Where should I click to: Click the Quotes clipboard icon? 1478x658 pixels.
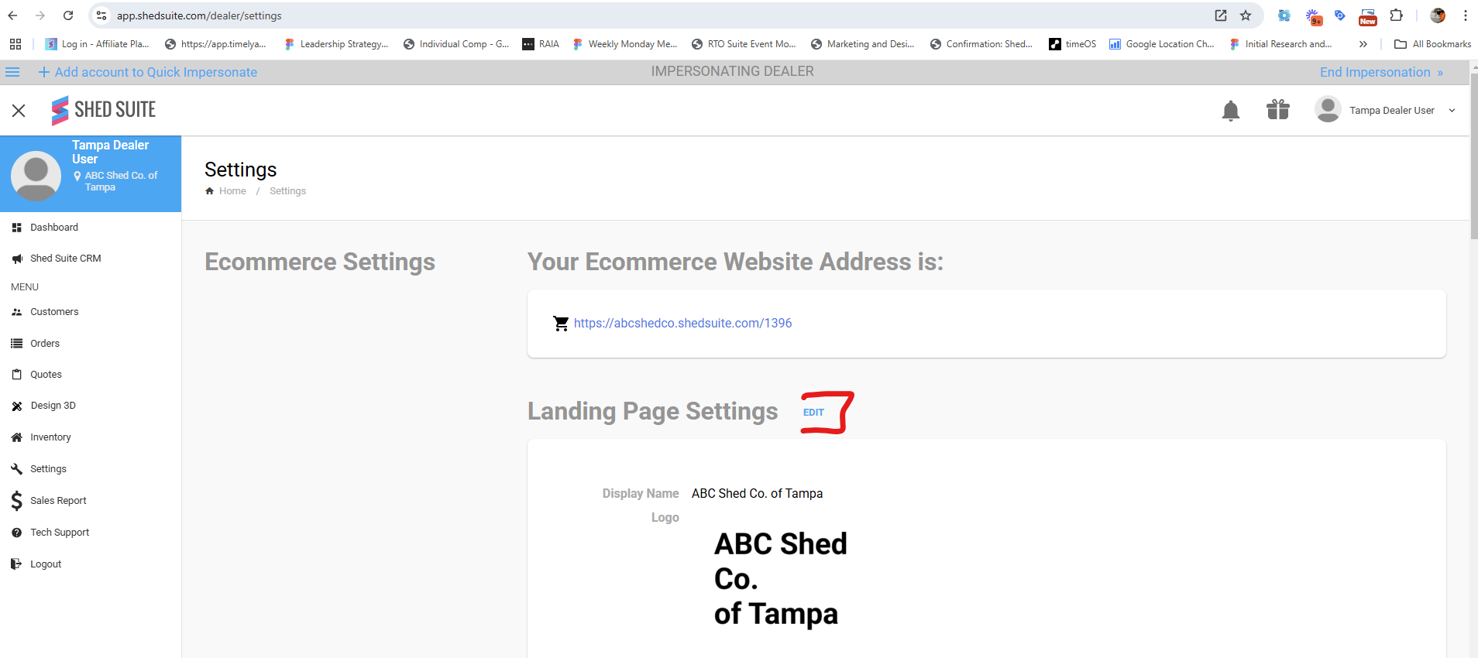point(17,375)
